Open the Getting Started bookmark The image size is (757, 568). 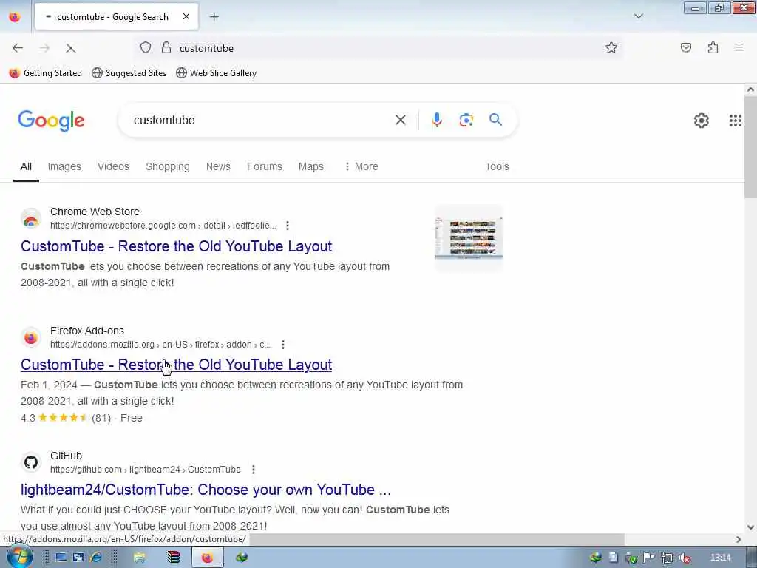tap(46, 73)
